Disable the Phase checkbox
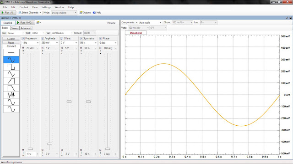The image size is (293, 164). click(x=100, y=38)
